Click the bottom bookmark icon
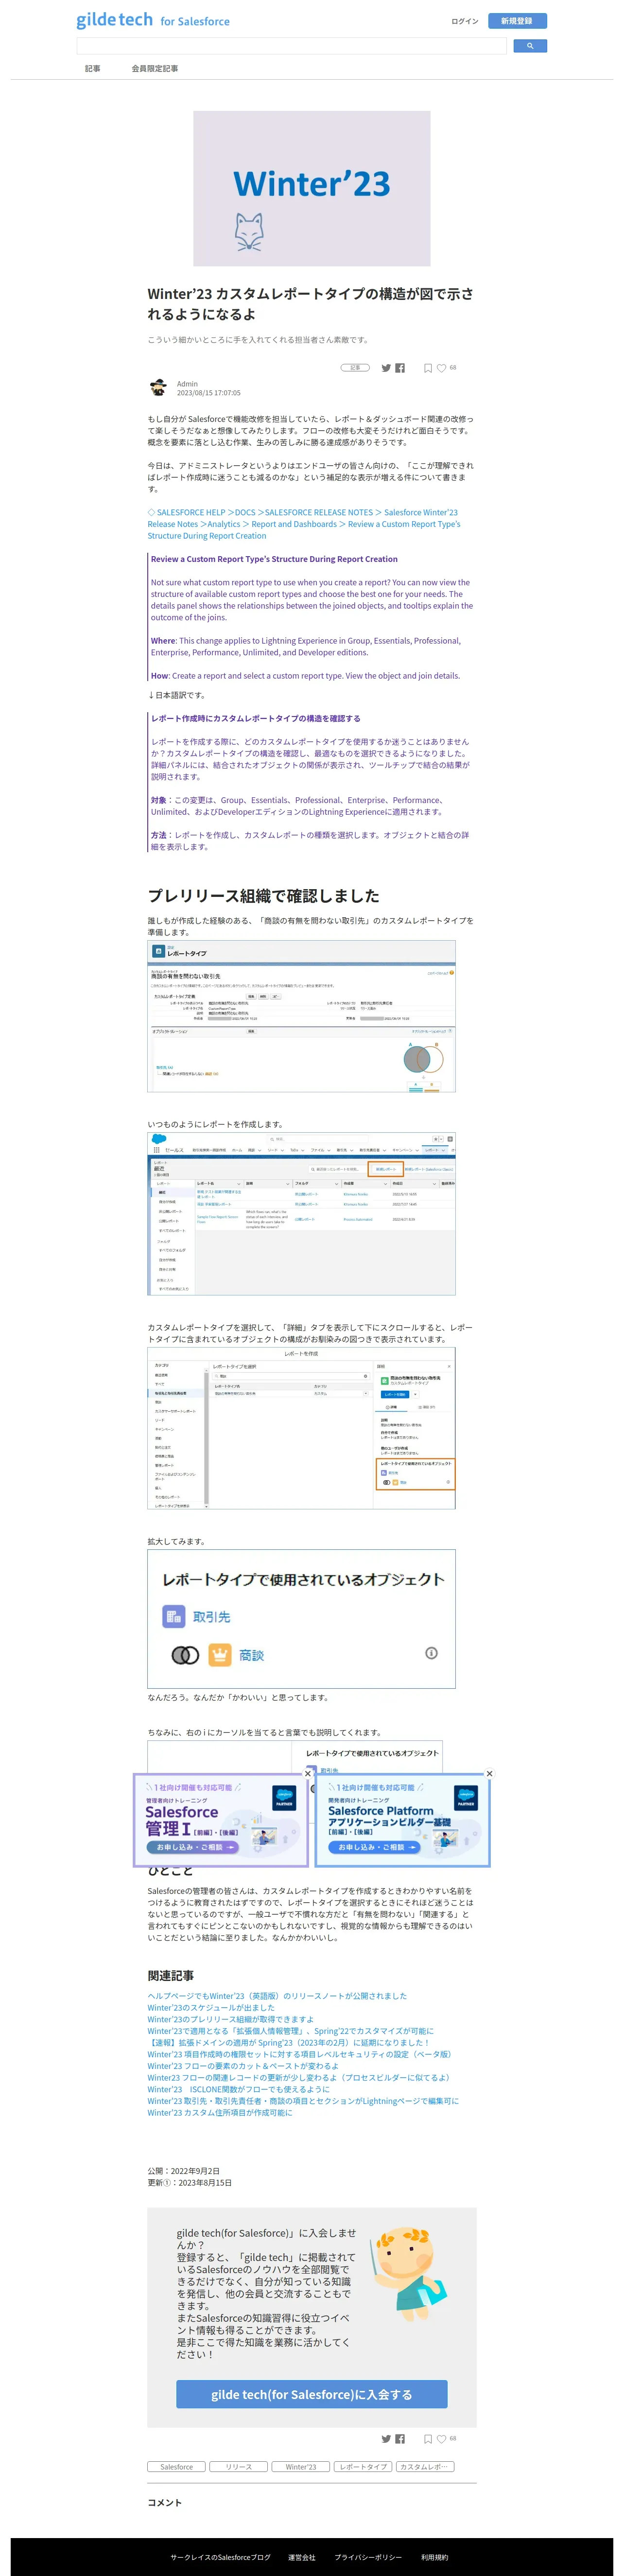624x2576 pixels. coord(428,2439)
